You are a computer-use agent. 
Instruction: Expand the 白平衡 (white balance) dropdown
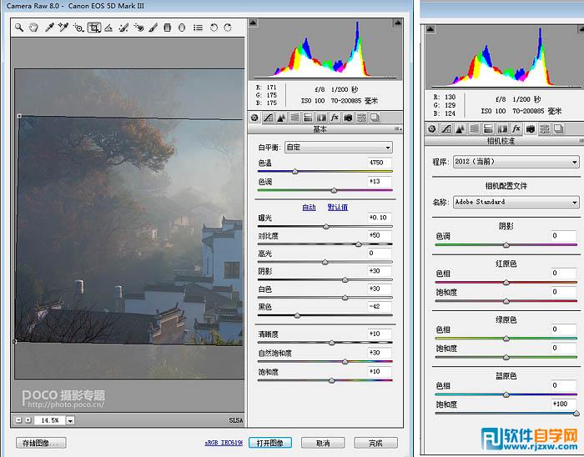pos(339,148)
